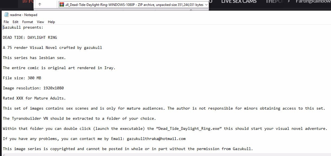Open the Help menu
This screenshot has height=156, width=331.
point(51,22)
